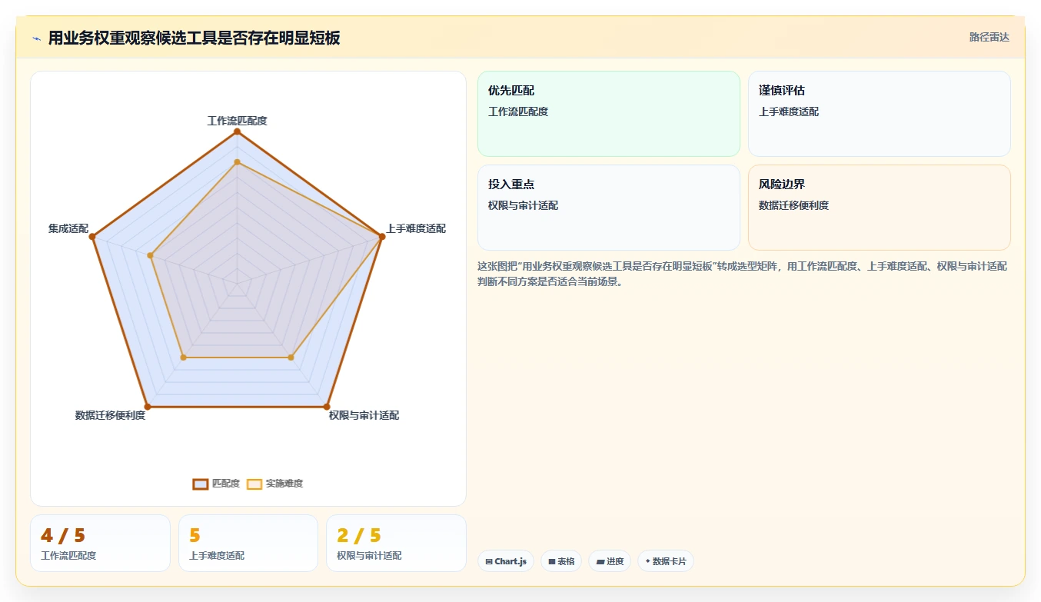Click 匹配度 data point at 工作流匹配度 vertex
The image size is (1041, 602).
237,131
